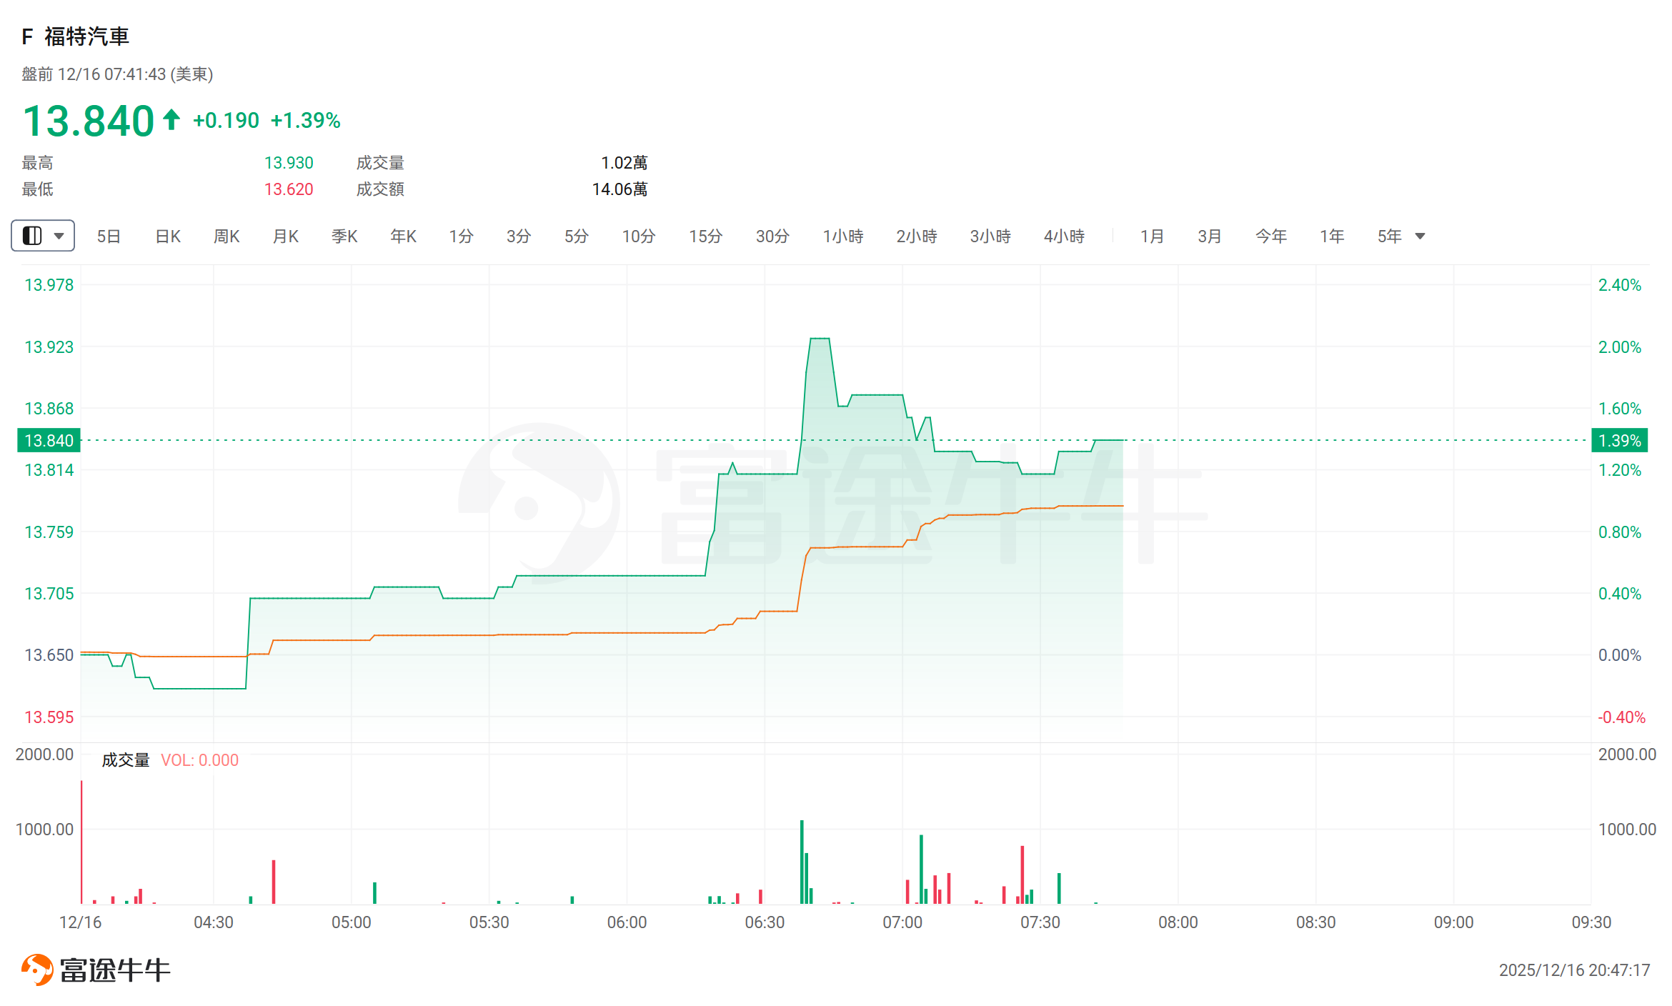Select the 日K candlestick tab
The image size is (1672, 1006).
(168, 236)
